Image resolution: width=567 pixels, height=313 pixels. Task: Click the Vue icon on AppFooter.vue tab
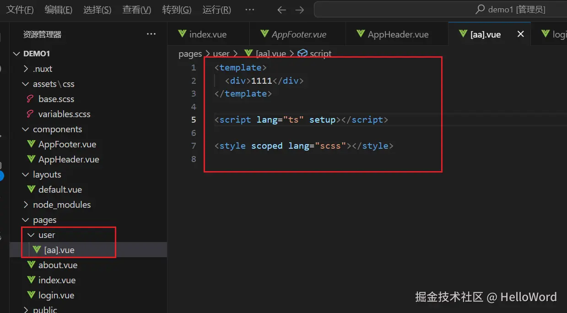click(x=265, y=34)
